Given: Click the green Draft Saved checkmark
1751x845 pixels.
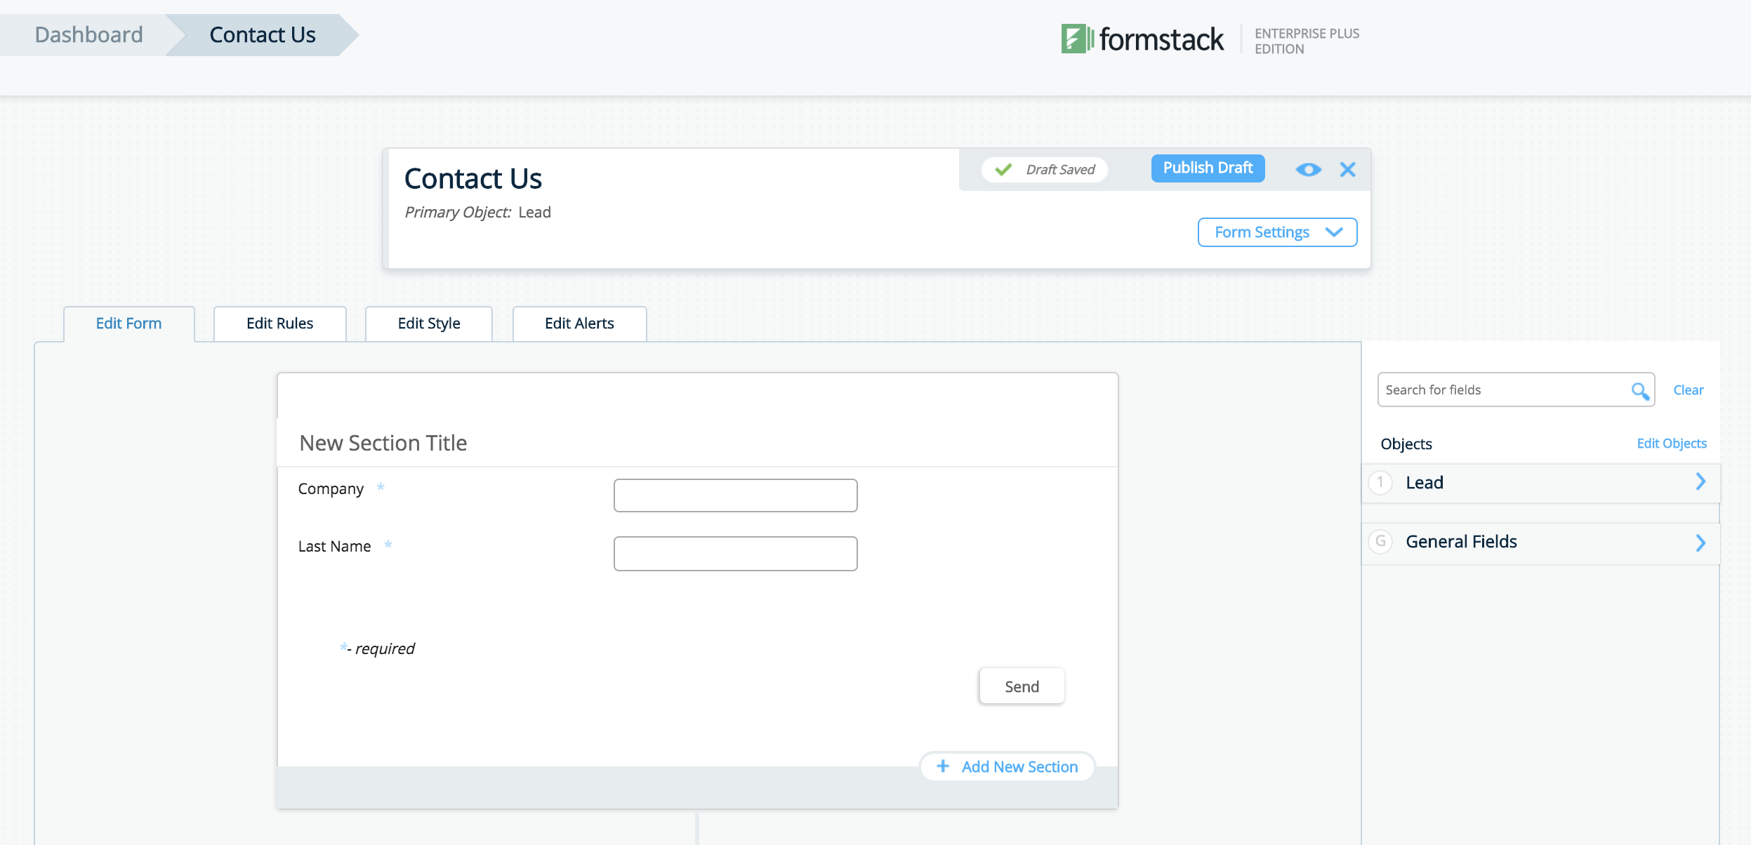Looking at the screenshot, I should pos(1003,169).
